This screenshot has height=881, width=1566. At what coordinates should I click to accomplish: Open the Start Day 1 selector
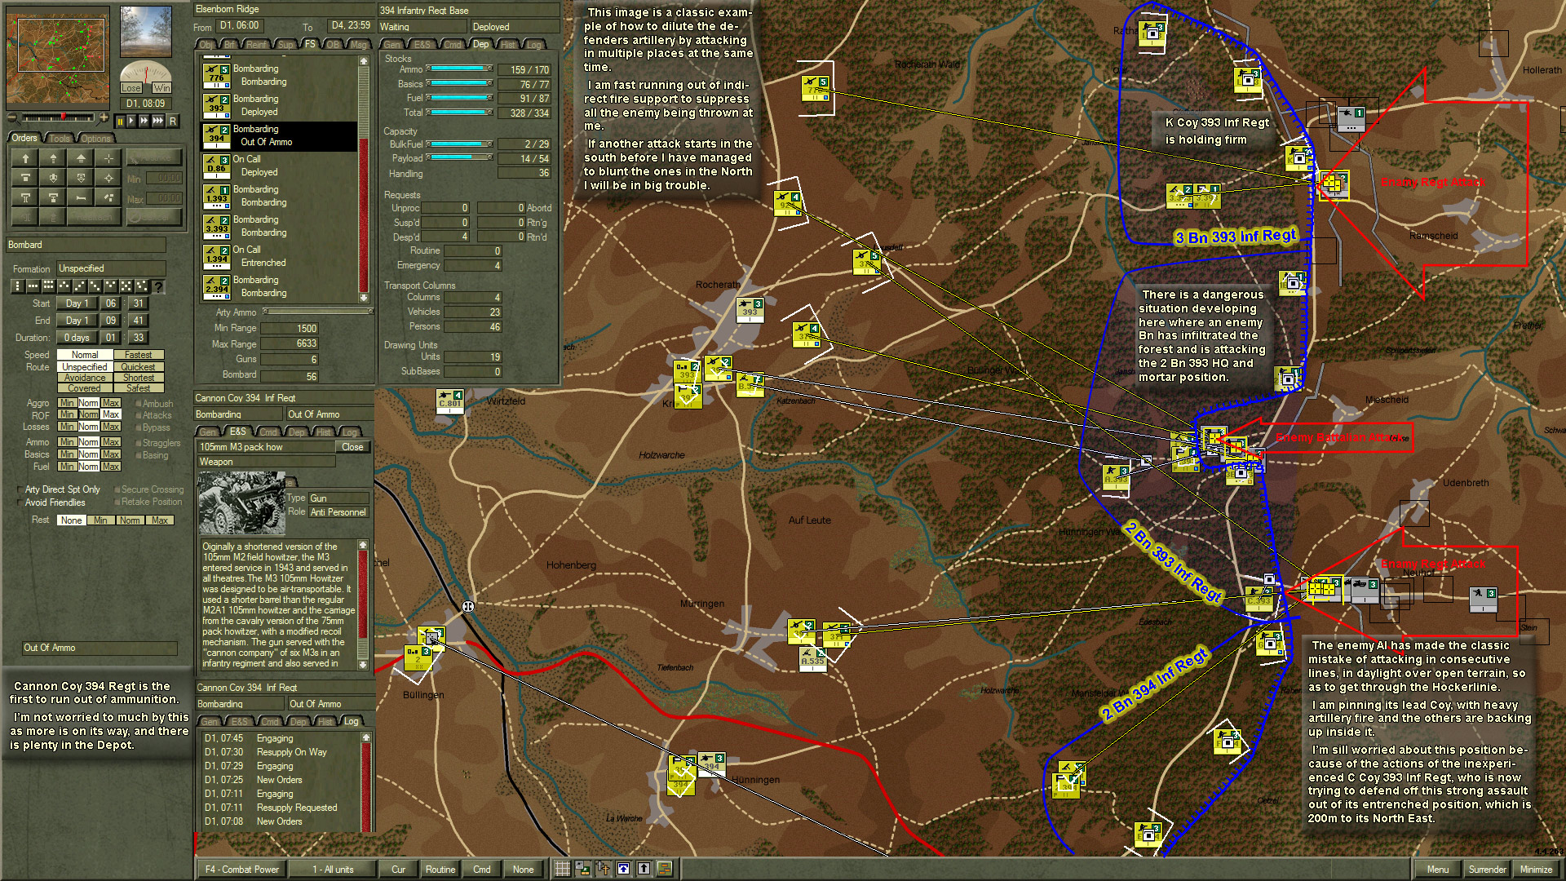tap(77, 303)
